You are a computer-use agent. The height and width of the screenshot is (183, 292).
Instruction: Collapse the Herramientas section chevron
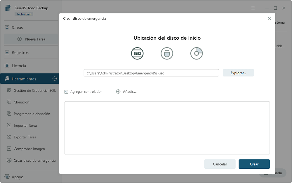[54, 79]
